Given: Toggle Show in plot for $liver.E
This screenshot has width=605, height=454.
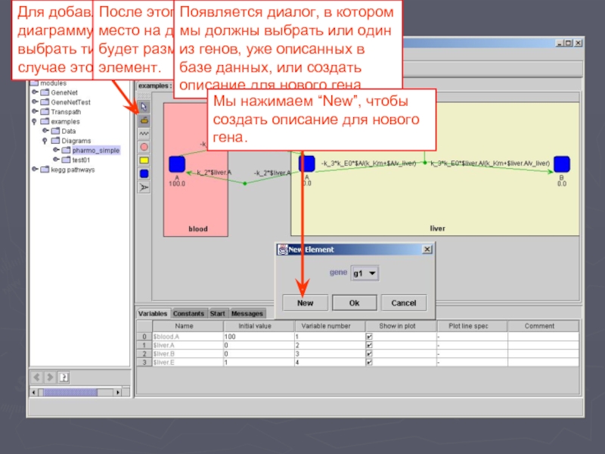Looking at the screenshot, I should pos(369,362).
